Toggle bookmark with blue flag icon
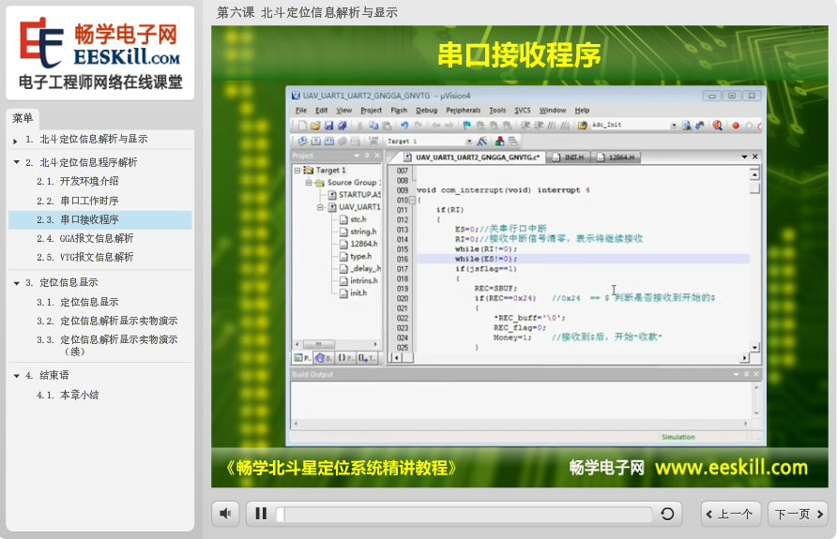The width and height of the screenshot is (837, 539). 467,126
